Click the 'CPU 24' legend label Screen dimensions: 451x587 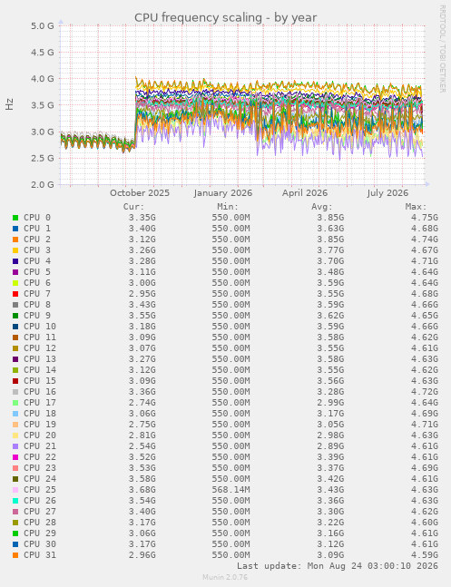coord(40,478)
